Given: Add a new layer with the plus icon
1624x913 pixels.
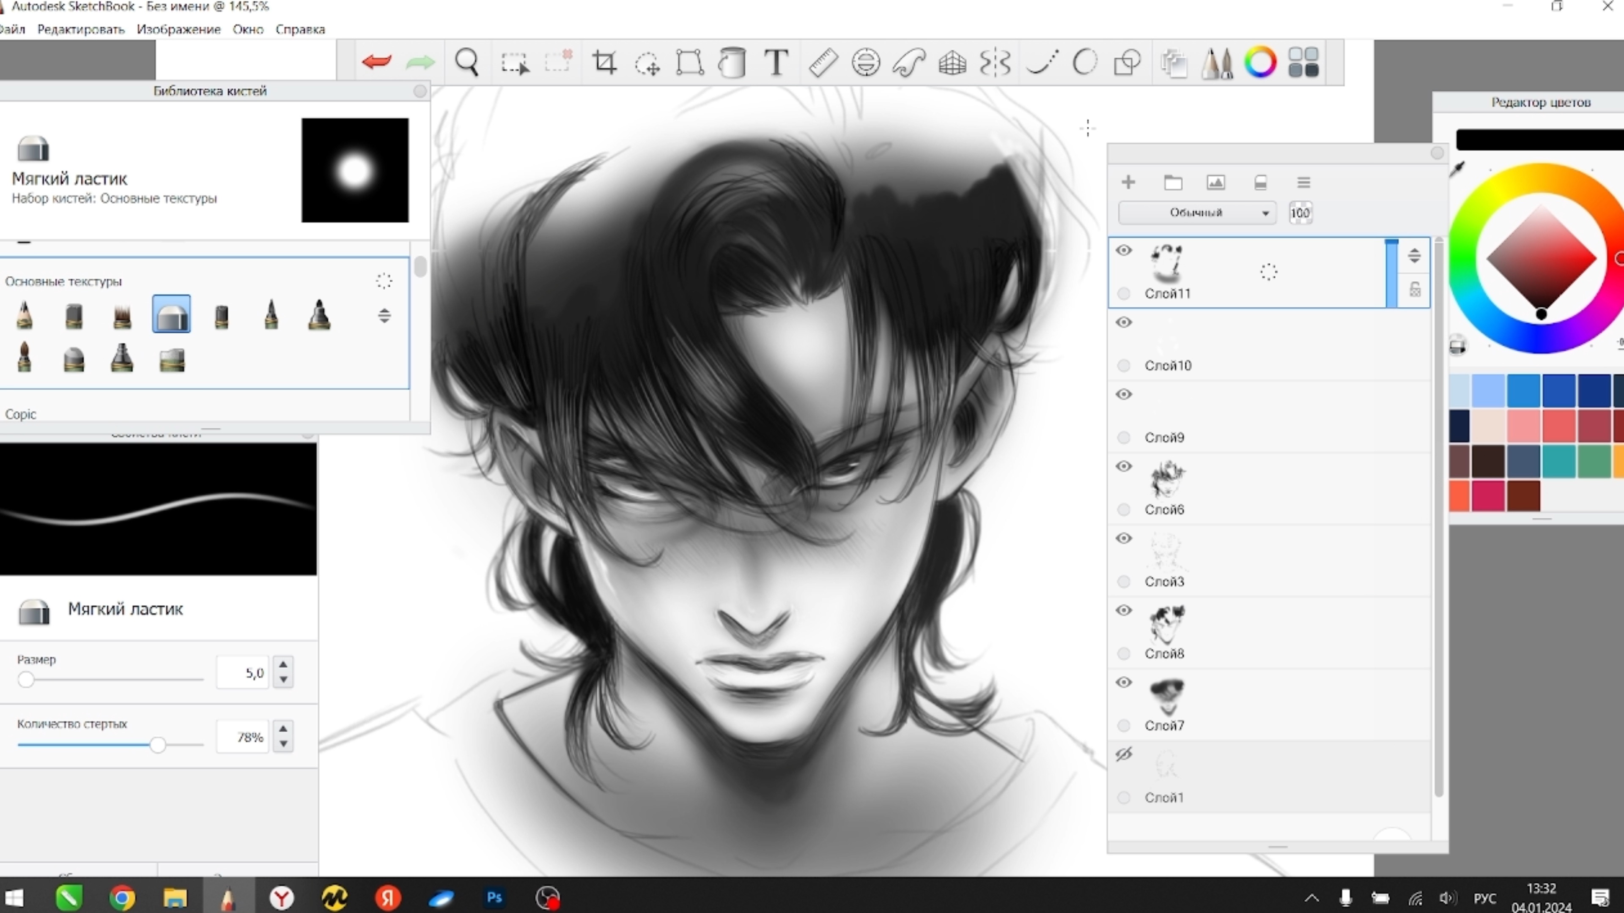Looking at the screenshot, I should pyautogui.click(x=1128, y=183).
